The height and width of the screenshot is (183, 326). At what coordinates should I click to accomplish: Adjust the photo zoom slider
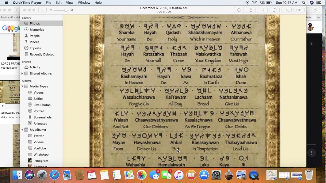click(61, 10)
